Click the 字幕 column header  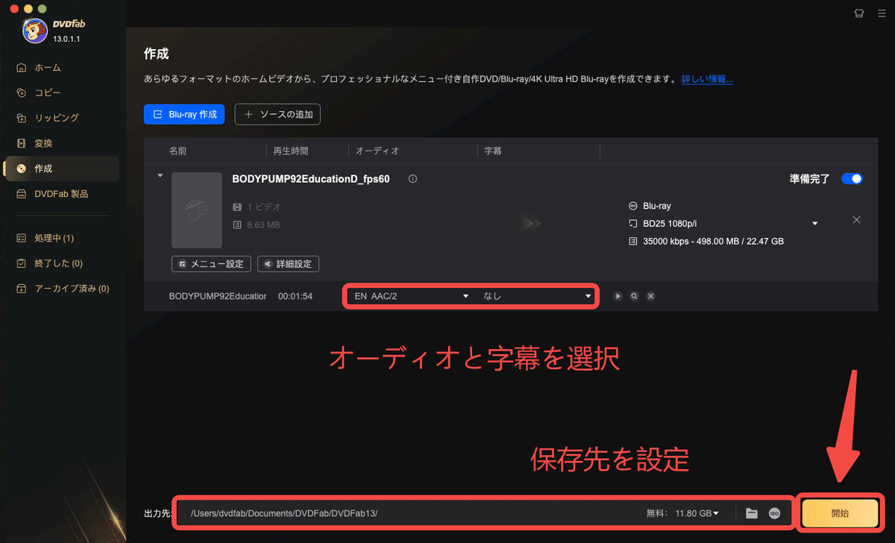(x=493, y=151)
